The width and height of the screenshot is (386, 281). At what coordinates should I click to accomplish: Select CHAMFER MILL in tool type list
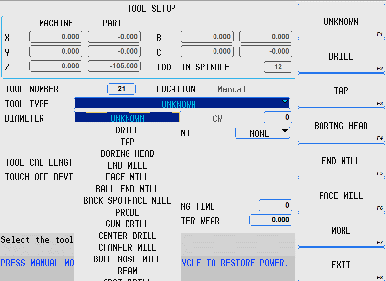coord(128,247)
